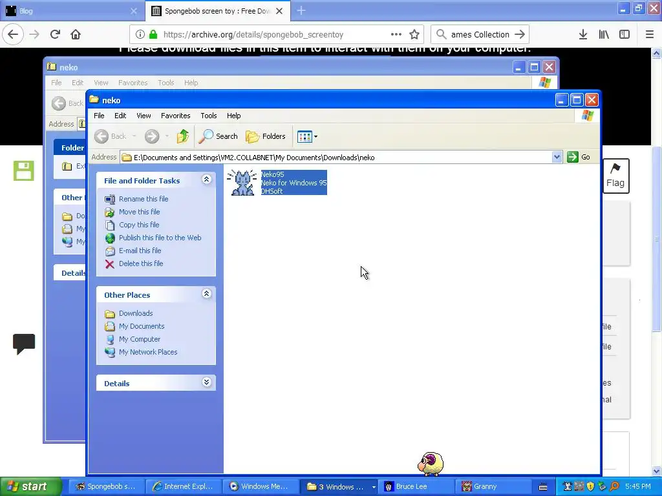Click the Go button beside the address bar
Screen dimensions: 662x496
(579, 157)
